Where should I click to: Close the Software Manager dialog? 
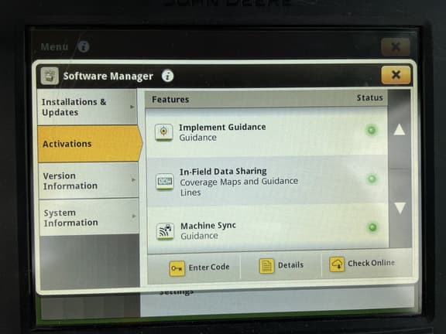click(396, 75)
